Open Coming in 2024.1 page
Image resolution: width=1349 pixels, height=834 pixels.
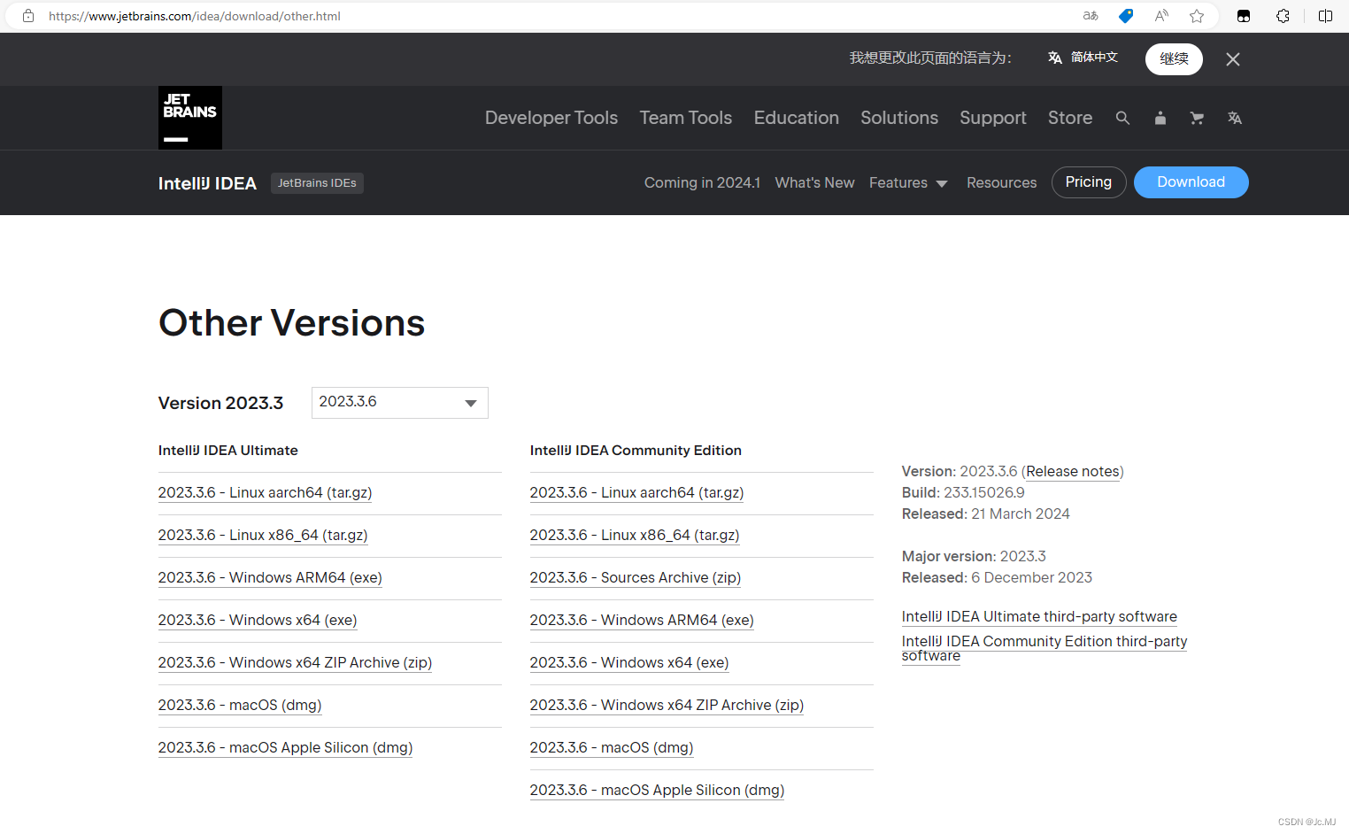coord(702,182)
